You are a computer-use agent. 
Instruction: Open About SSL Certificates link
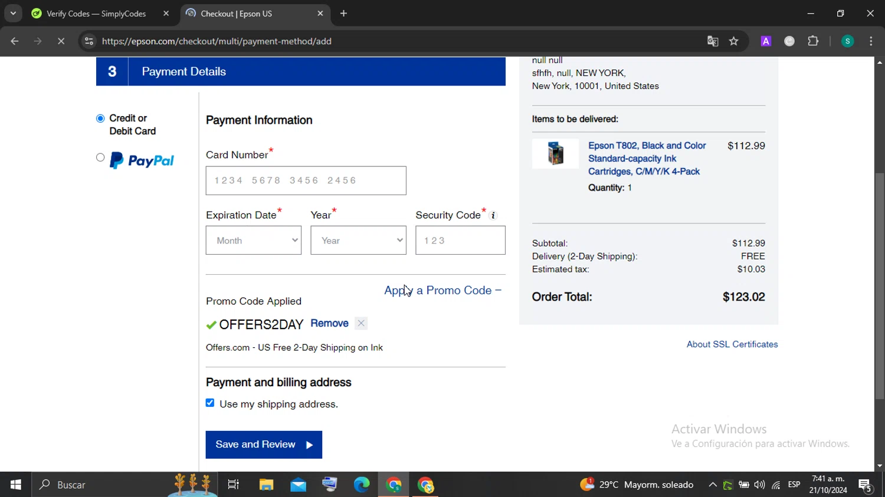pos(732,344)
